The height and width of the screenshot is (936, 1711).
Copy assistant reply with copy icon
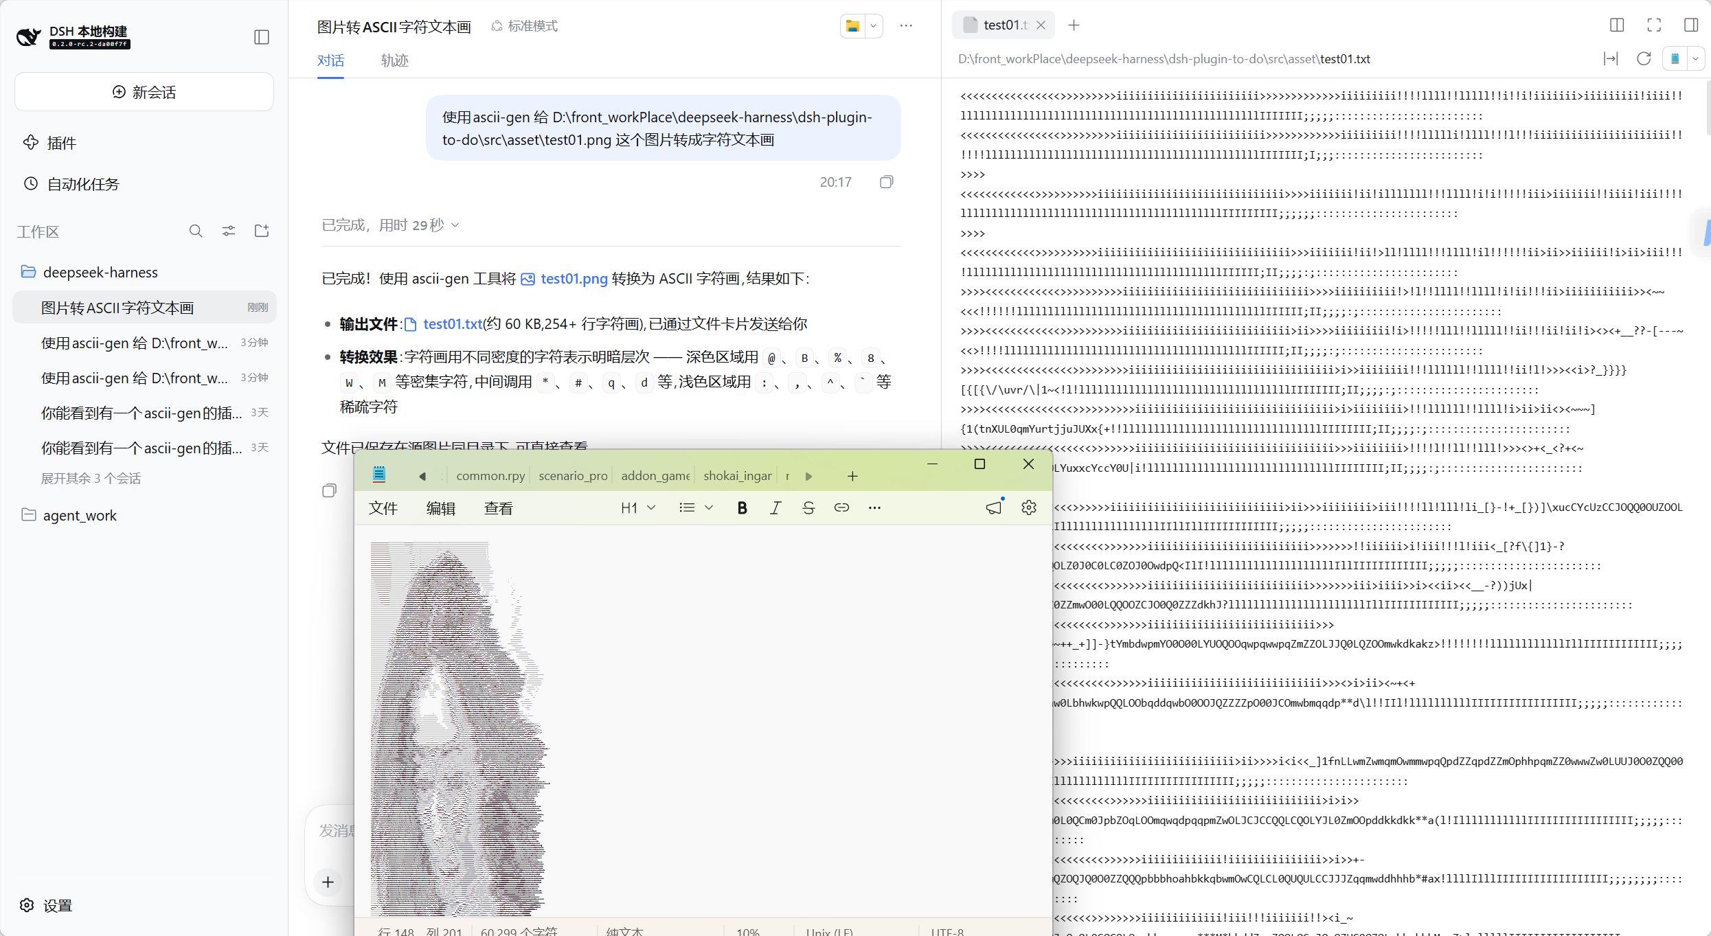click(x=330, y=490)
